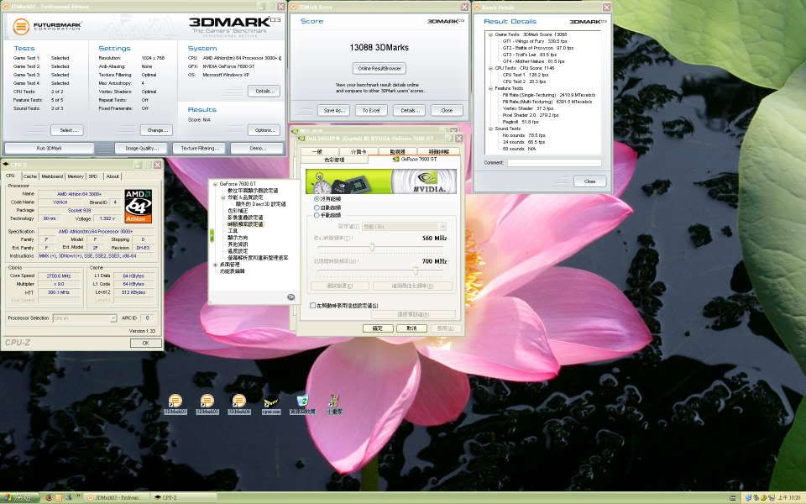
Task: Select the first overclocking radio option
Action: click(316, 198)
